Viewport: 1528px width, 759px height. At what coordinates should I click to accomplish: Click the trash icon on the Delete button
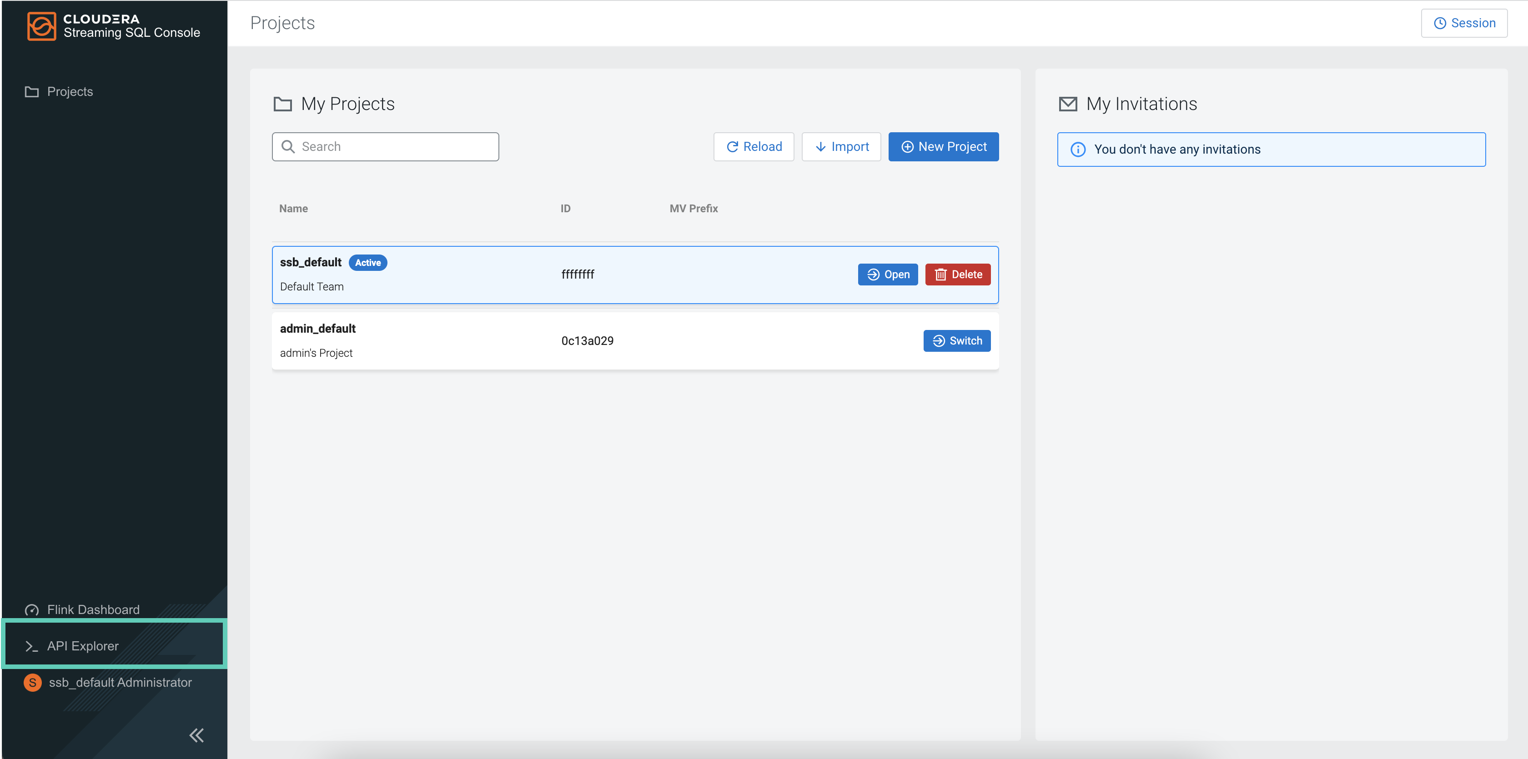click(x=941, y=274)
